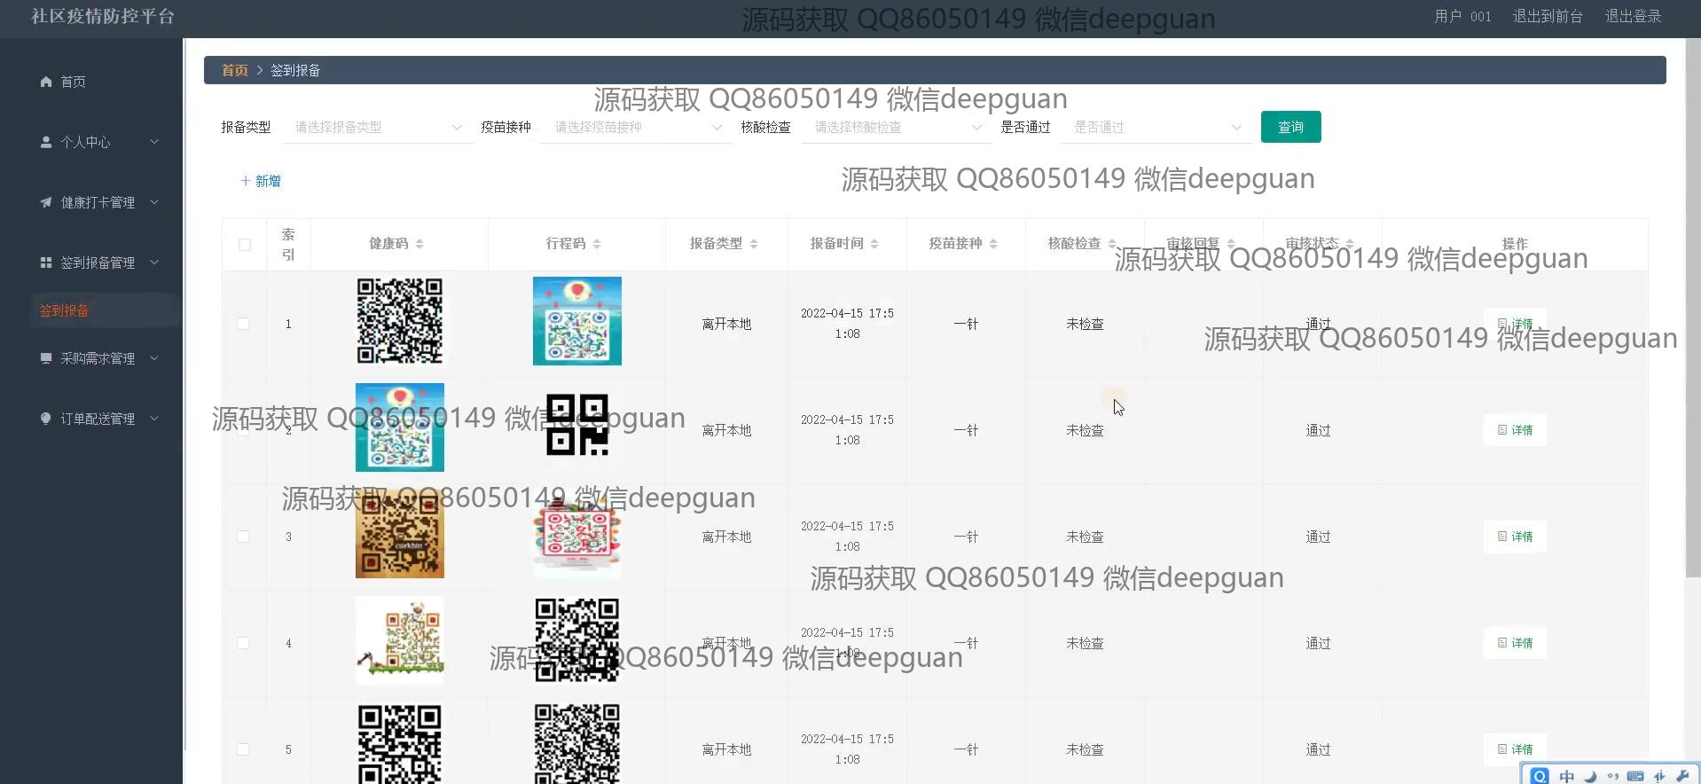Sort by 疫苗接种 column arrows
Screen dimensions: 1701x784
tap(993, 244)
